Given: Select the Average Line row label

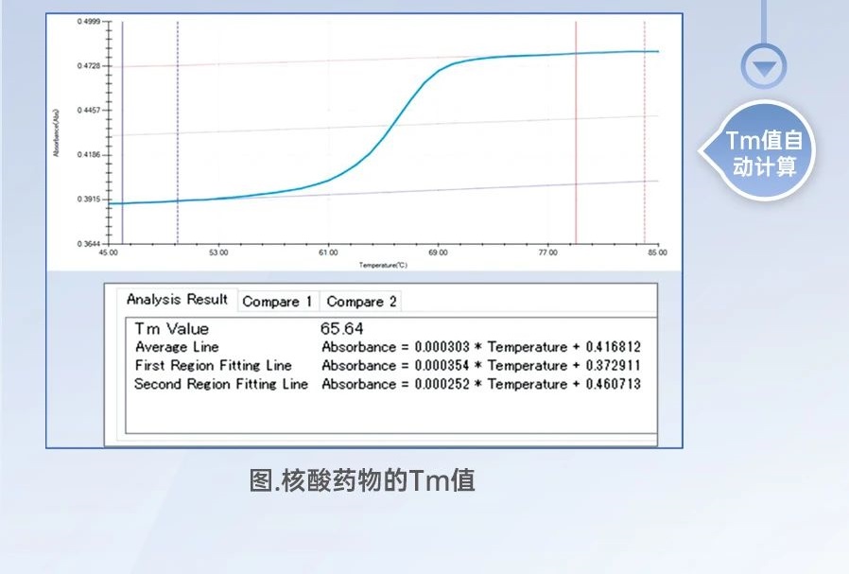Looking at the screenshot, I should [177, 347].
